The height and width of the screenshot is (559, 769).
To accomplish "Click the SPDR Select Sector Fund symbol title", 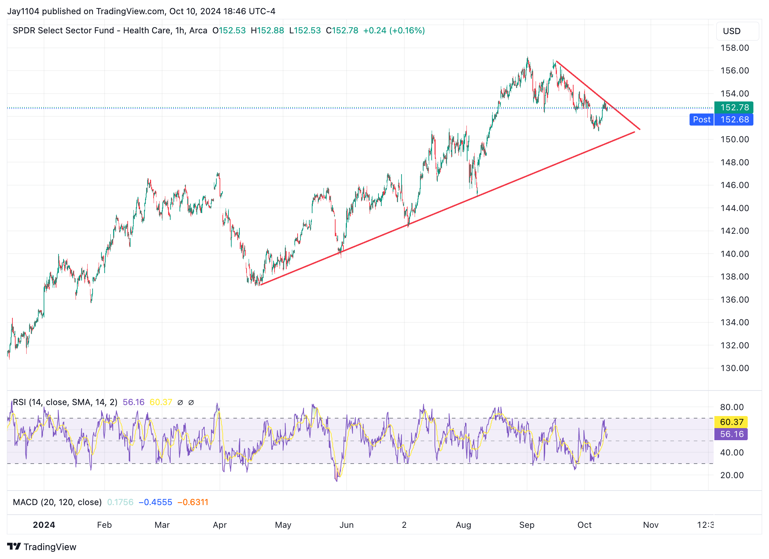I will pyautogui.click(x=110, y=31).
